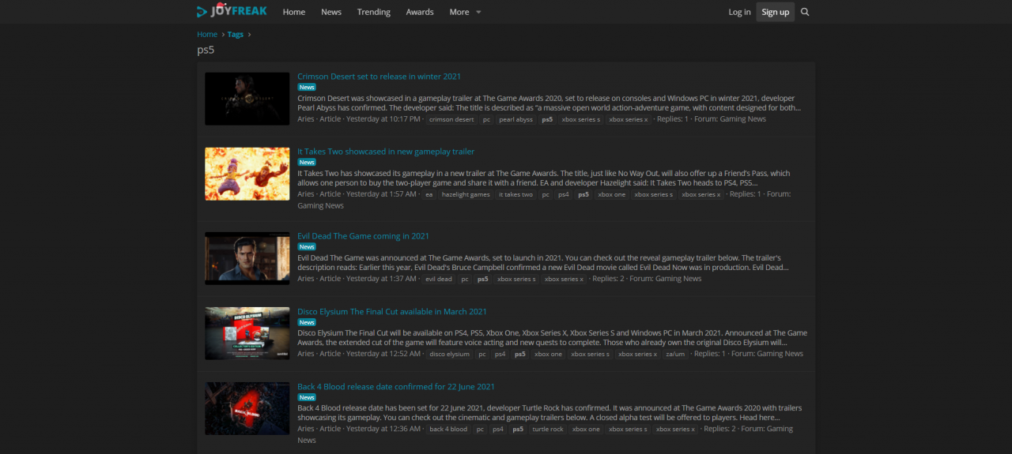Open Back 4 Blood release date article
The image size is (1012, 454).
(x=396, y=387)
